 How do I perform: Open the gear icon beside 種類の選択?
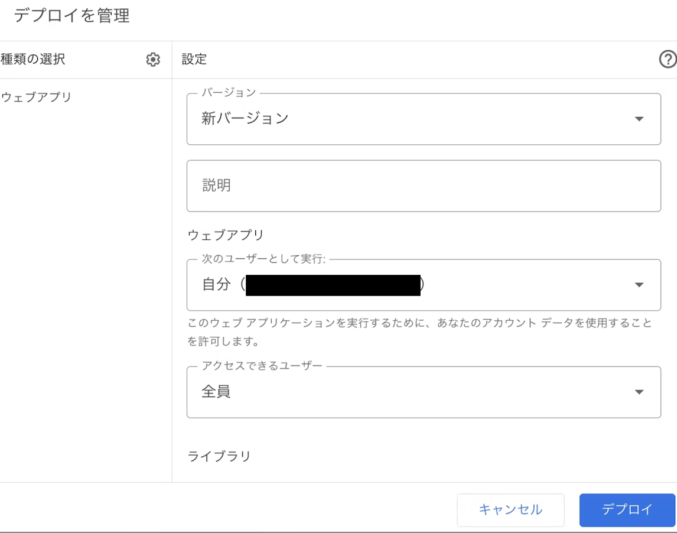[153, 60]
